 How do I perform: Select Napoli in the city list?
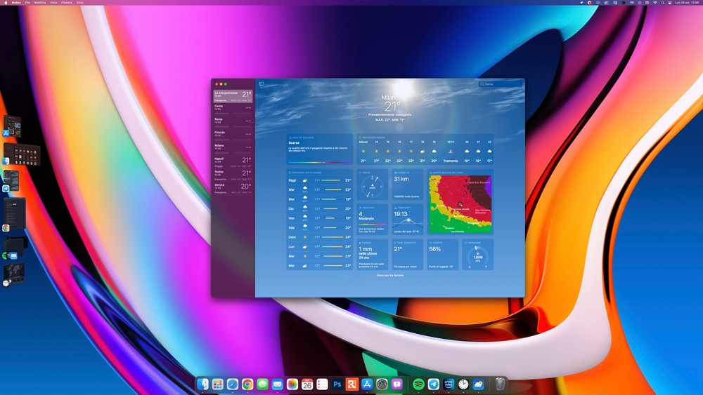pyautogui.click(x=233, y=161)
